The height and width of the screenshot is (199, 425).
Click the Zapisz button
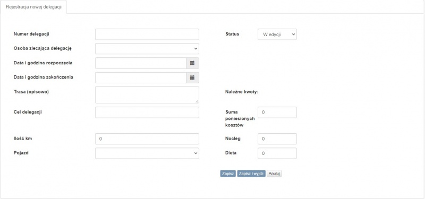pos(228,174)
